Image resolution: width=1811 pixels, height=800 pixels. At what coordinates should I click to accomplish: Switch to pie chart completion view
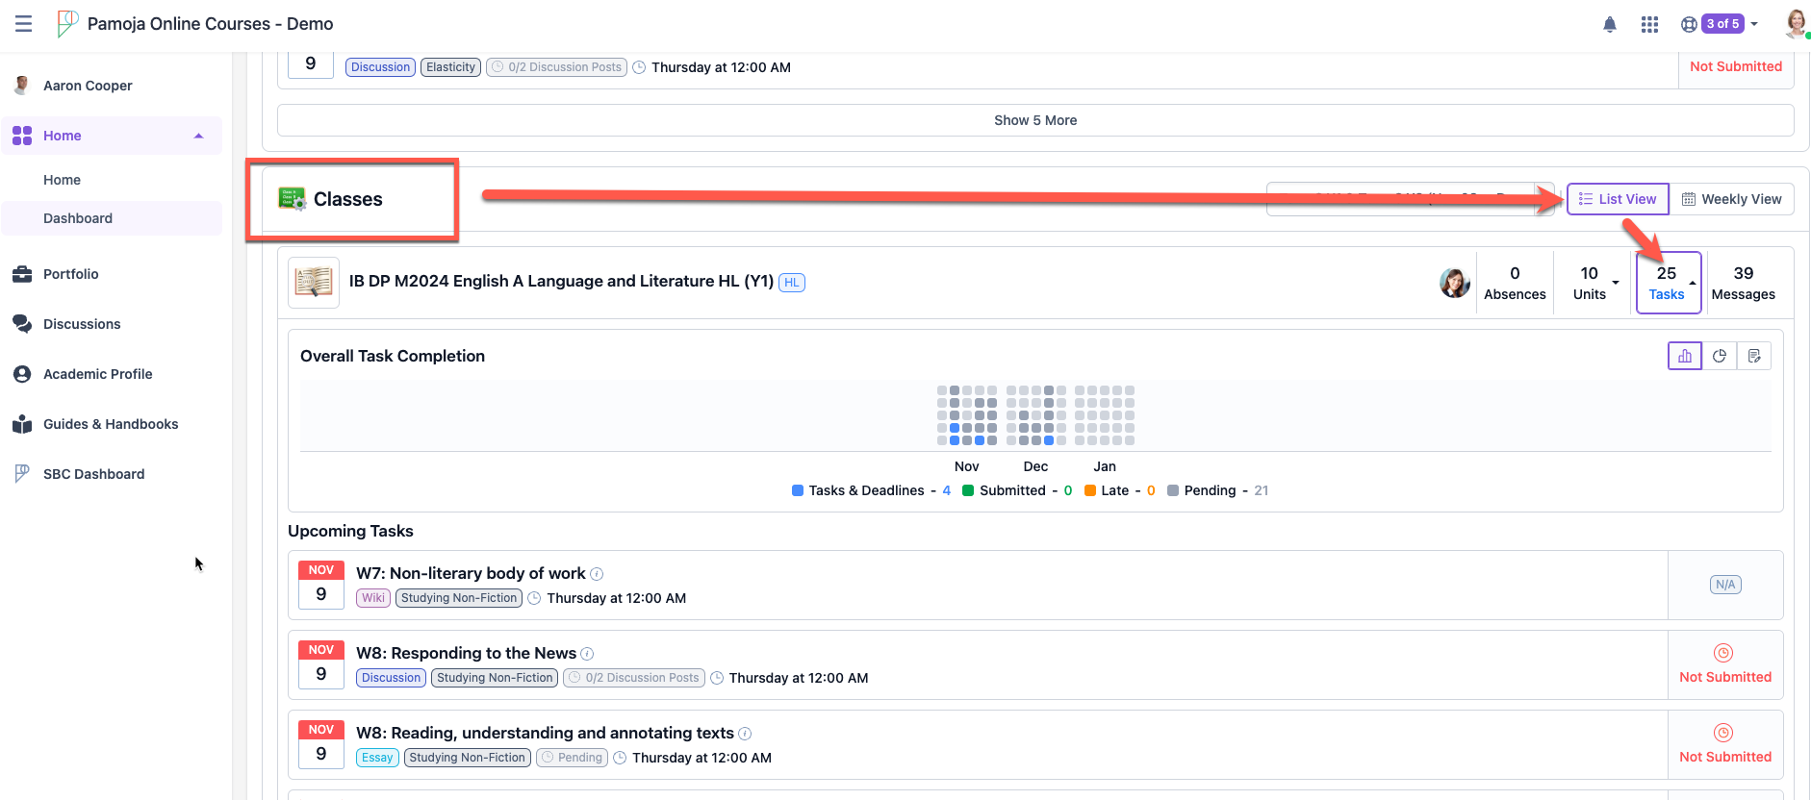coord(1720,356)
